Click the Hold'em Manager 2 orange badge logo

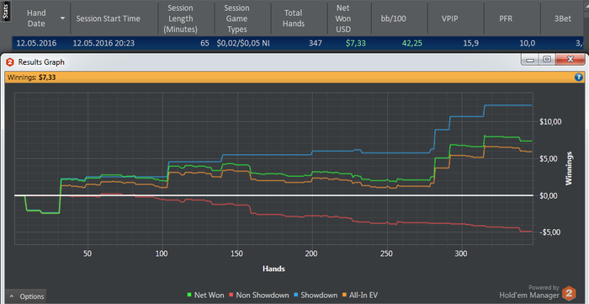[569, 294]
